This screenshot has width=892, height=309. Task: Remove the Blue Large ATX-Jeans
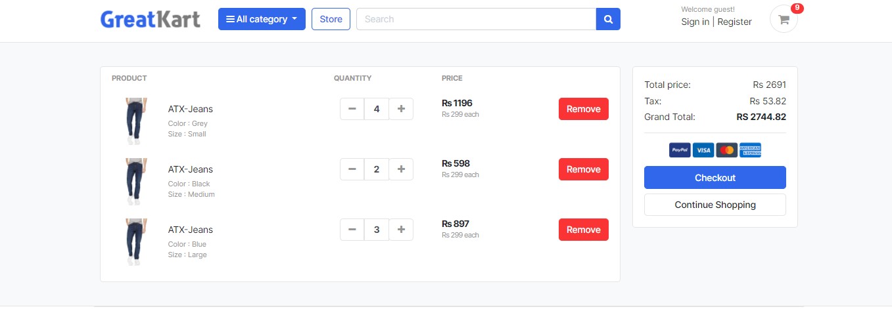[x=584, y=230]
